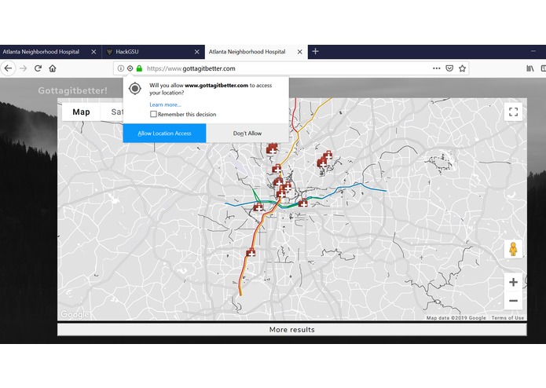Open a new browser tab

pos(316,52)
